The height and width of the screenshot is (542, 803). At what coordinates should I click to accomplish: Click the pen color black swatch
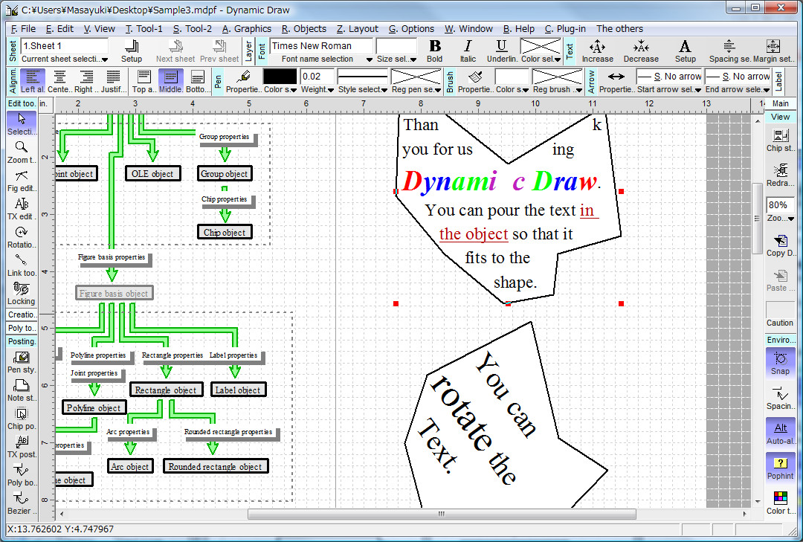(280, 77)
